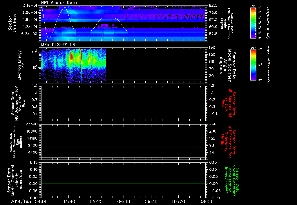Click the "06:40" time tick label
The image size is (297, 205).
tap(151, 202)
